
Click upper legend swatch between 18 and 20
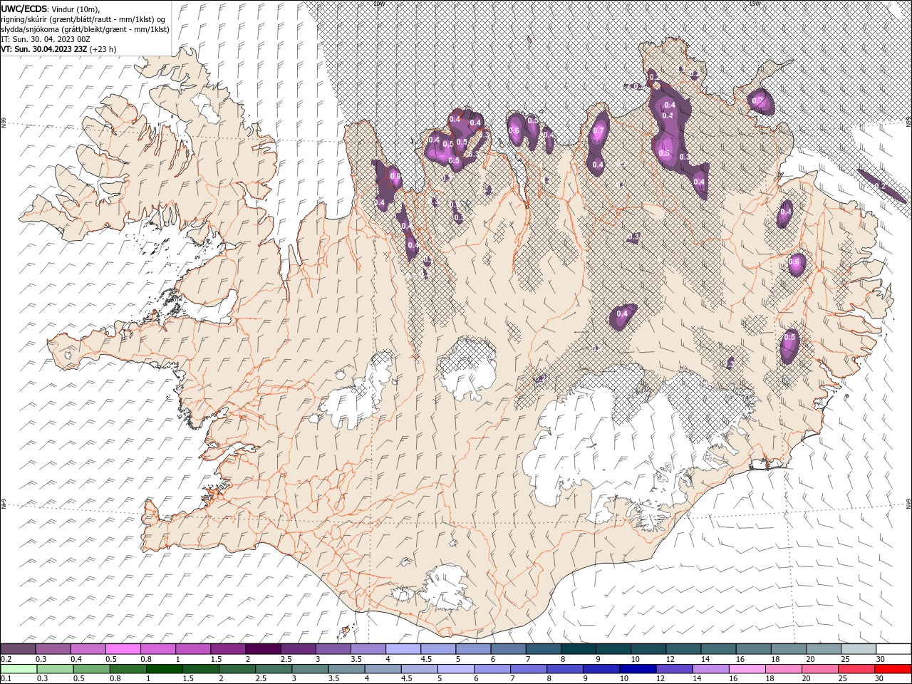[x=788, y=649]
